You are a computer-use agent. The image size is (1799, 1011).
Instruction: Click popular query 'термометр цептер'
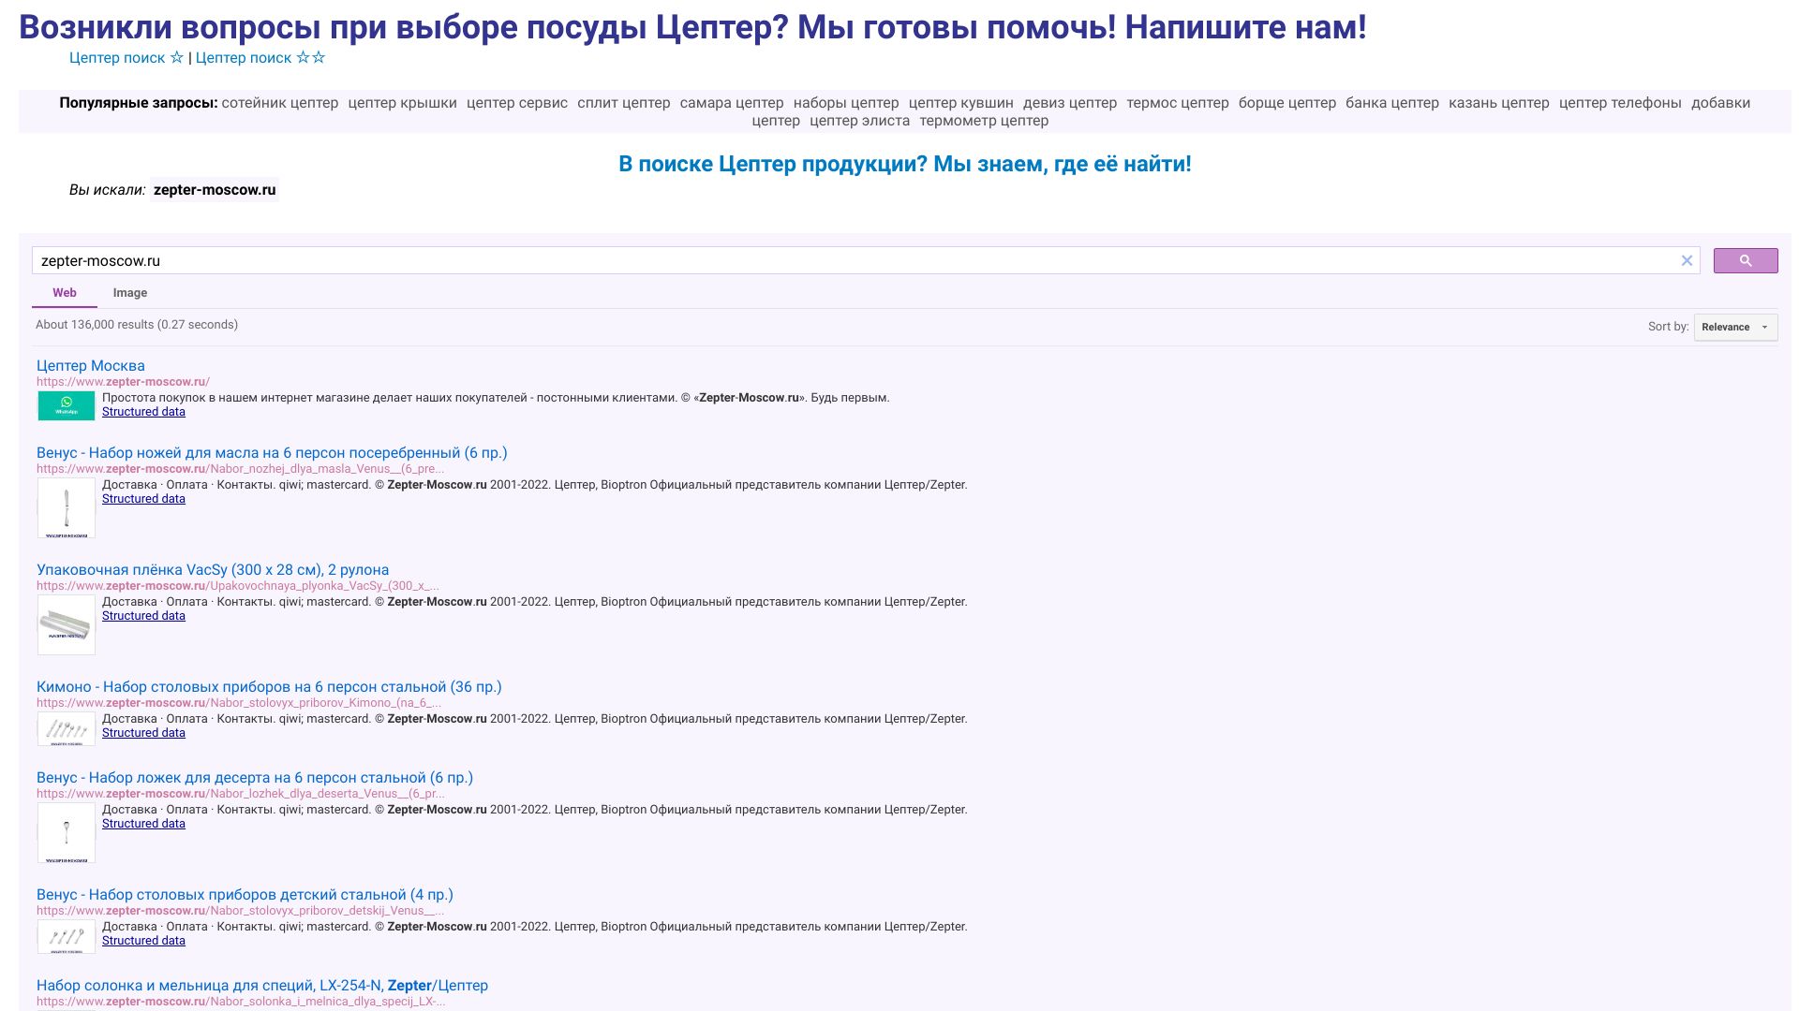pos(984,121)
